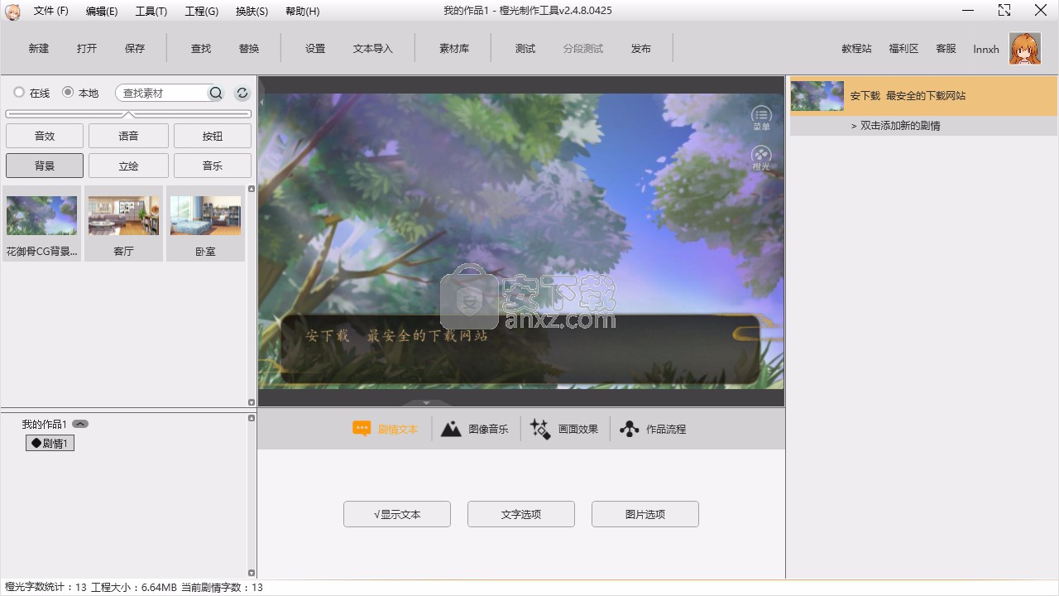The image size is (1059, 596).
Task: Click the 橙光 gamepad icon on the preview
Action: 761,158
